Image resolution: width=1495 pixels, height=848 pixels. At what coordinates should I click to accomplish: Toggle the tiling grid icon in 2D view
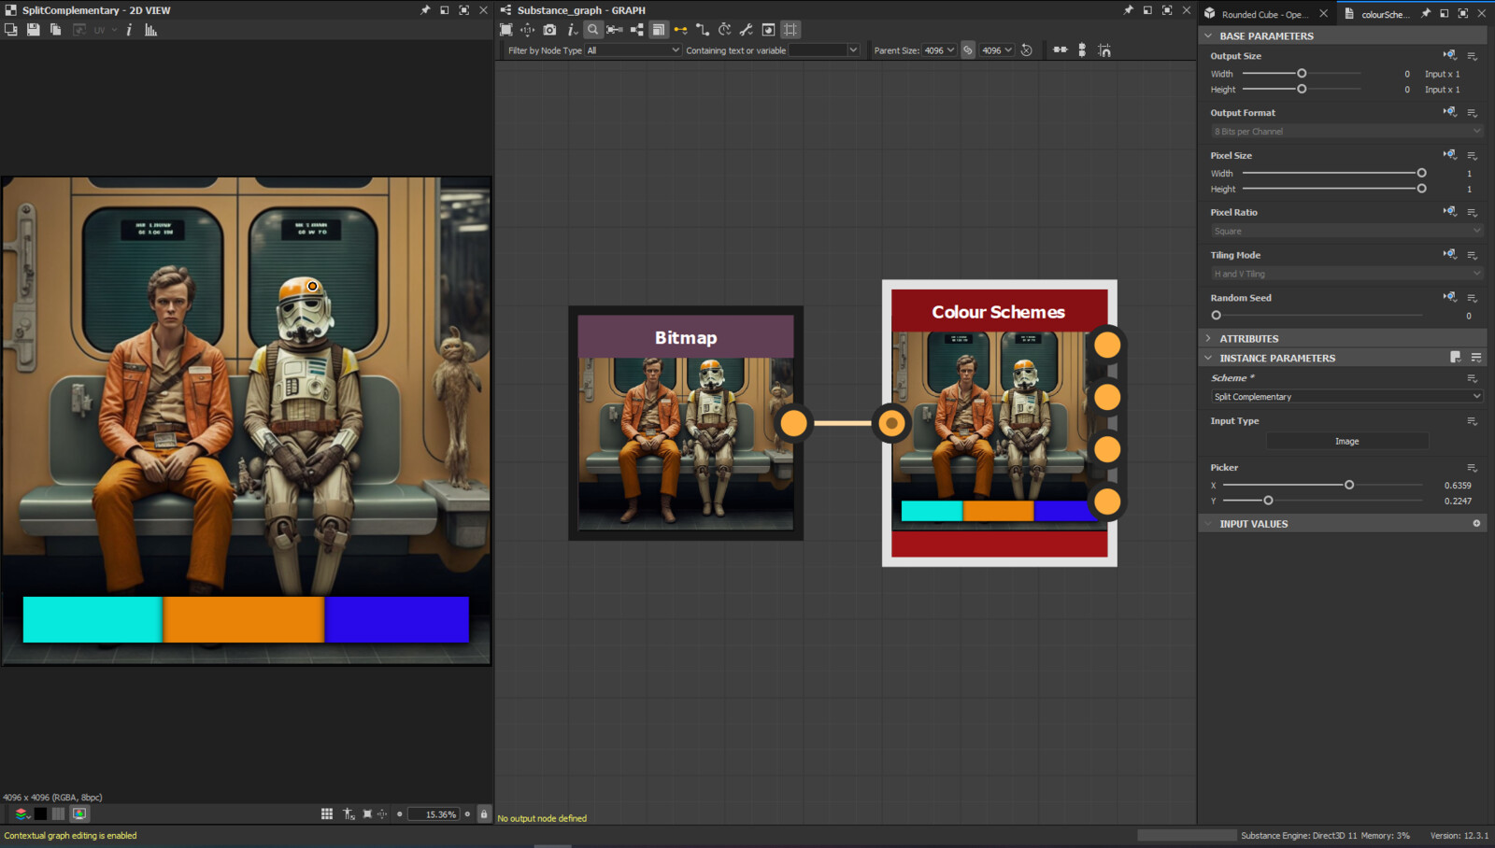327,814
